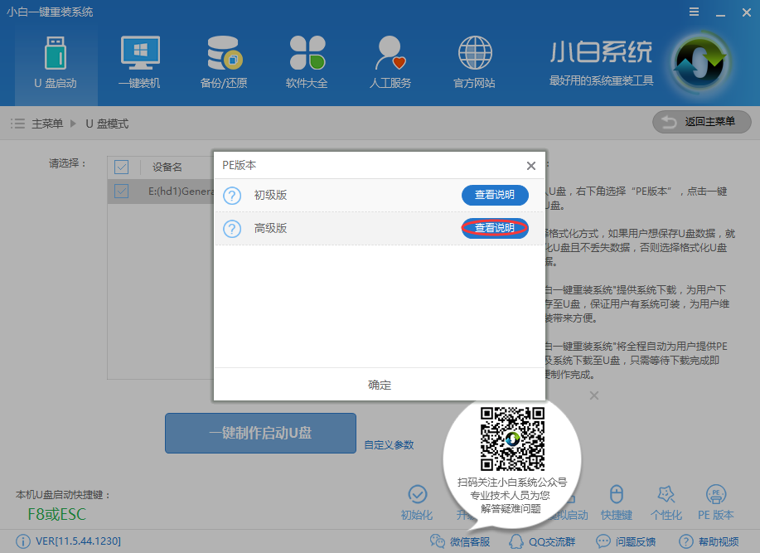
Task: Click the QR code to follow the official account
Action: 515,439
